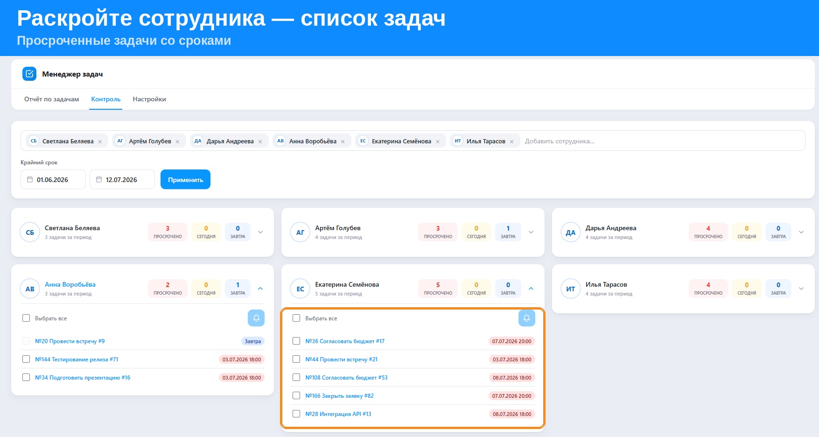Image resolution: width=819 pixels, height=437 pixels.
Task: Open the 'Отчёт по задачам' tab
Action: 52,99
